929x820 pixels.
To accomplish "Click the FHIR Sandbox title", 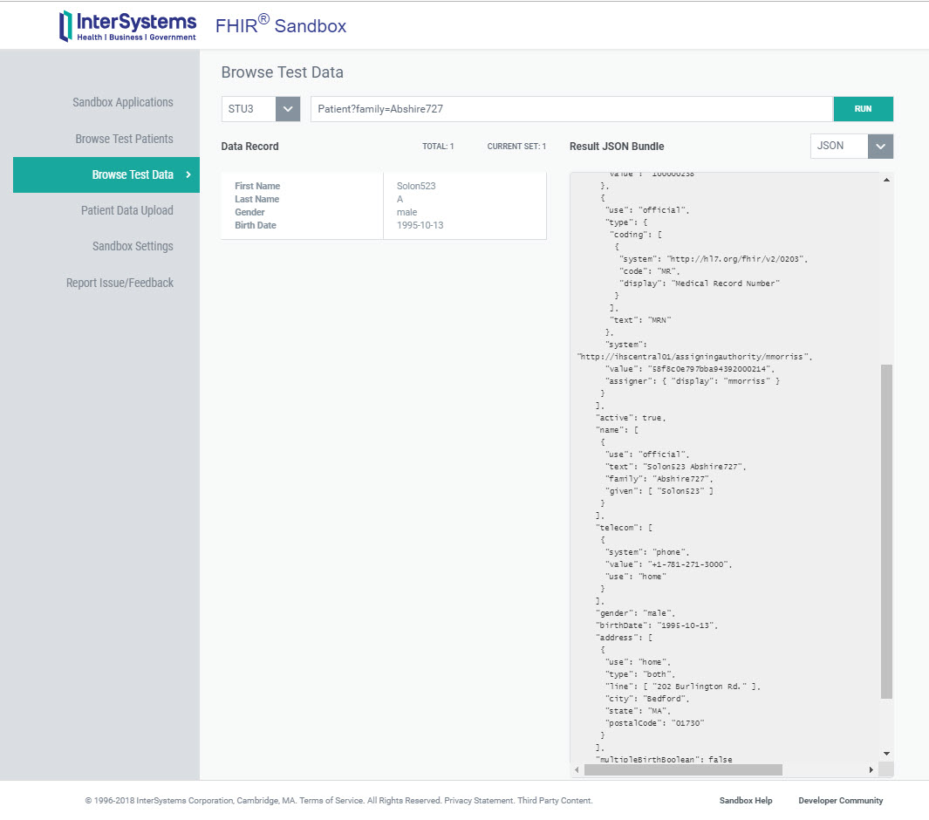I will [281, 25].
